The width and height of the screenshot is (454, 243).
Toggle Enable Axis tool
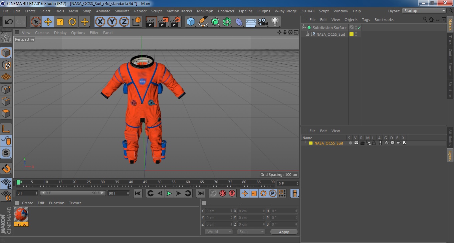click(x=6, y=129)
